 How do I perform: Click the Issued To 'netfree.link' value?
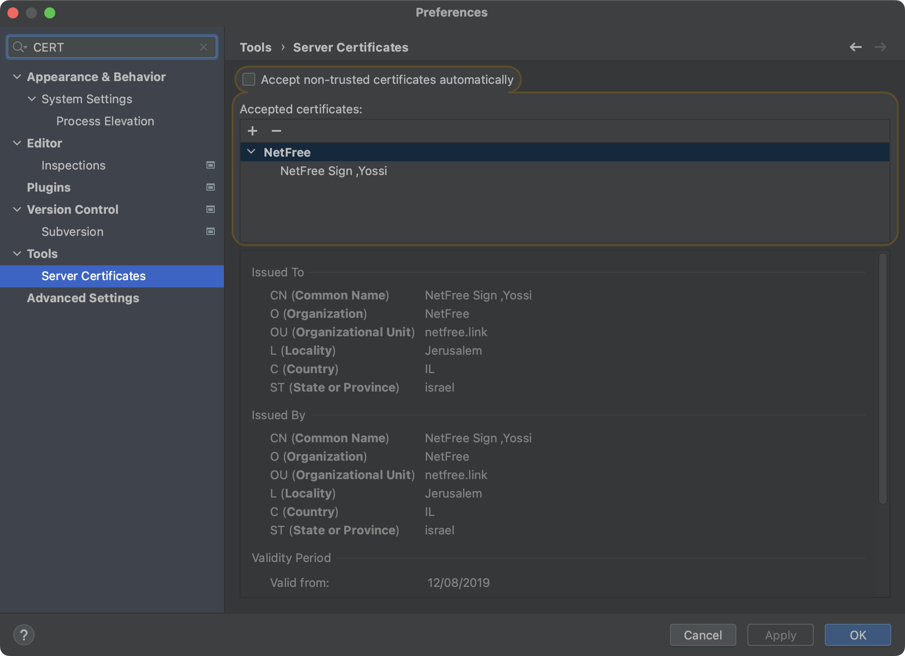click(456, 332)
